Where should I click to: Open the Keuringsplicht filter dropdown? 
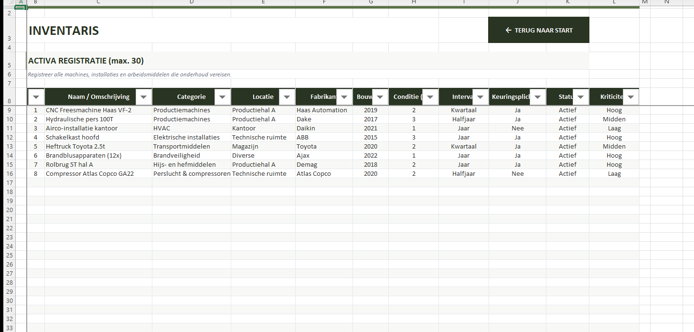(x=537, y=97)
